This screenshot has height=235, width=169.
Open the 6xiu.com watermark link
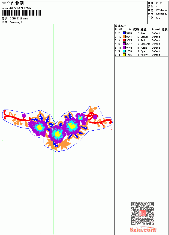(x=143, y=230)
